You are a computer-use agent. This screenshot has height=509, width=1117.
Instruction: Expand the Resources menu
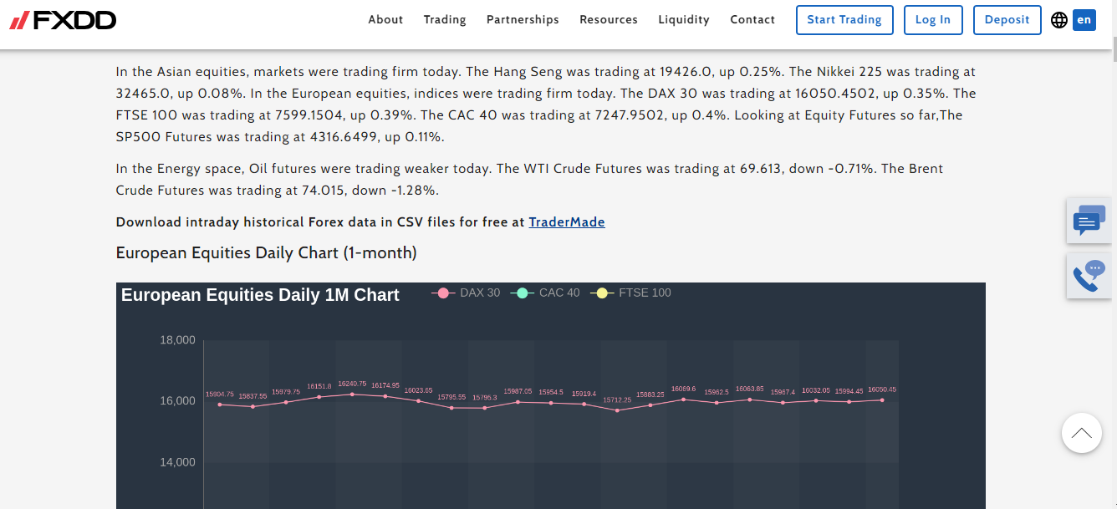[x=609, y=20]
